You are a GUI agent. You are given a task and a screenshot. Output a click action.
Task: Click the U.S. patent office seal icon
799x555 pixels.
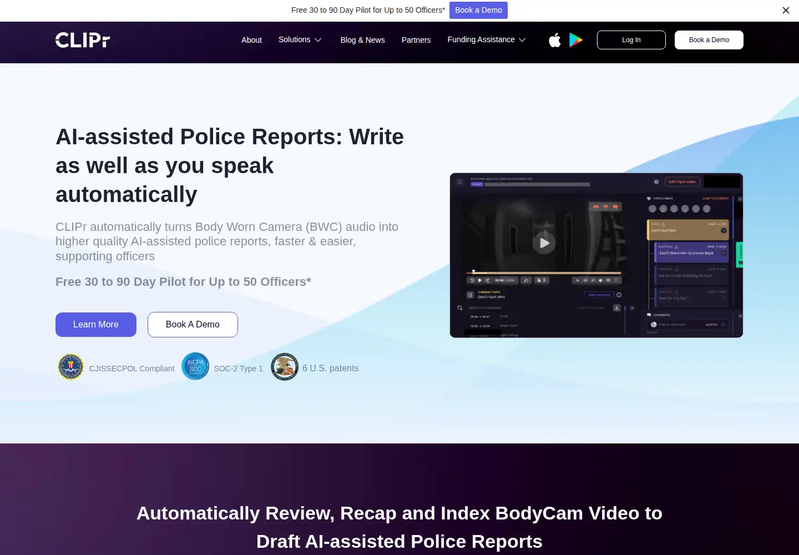click(x=285, y=367)
